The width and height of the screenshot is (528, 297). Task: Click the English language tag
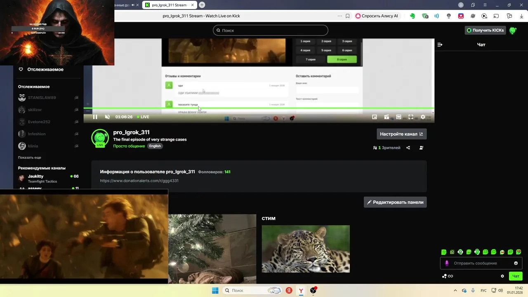pos(155,146)
